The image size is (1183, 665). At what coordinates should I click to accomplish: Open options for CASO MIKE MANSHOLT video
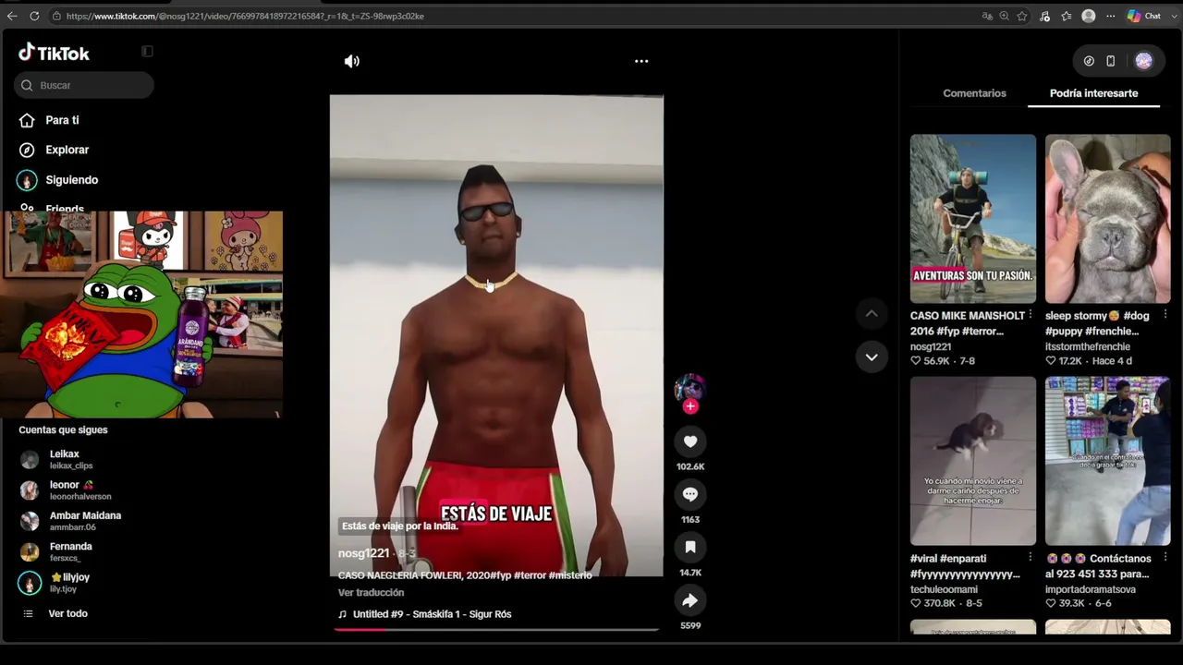[x=1031, y=316]
